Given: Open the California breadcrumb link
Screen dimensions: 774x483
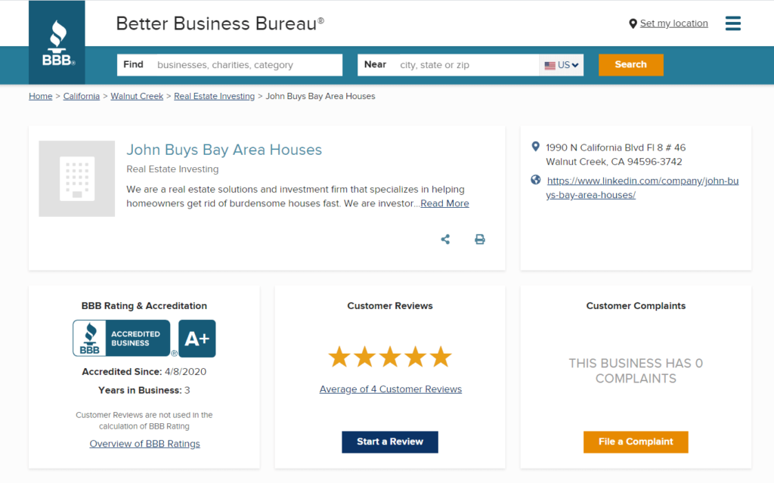Looking at the screenshot, I should [x=82, y=96].
